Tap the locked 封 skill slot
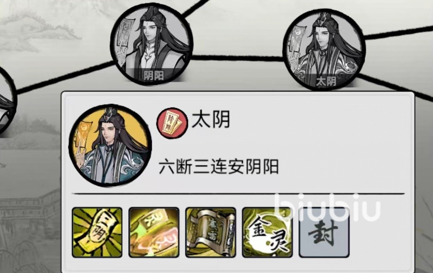The image size is (433, 273). tap(324, 232)
